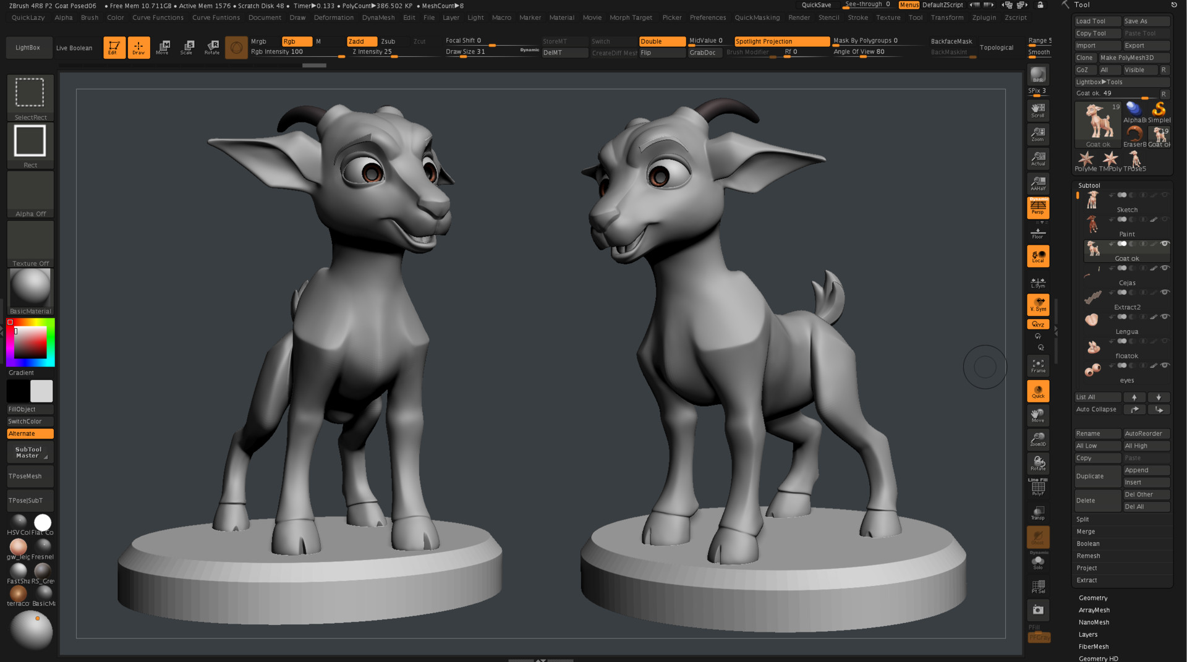Activate Local symmetry pivot icon

(x=1038, y=256)
